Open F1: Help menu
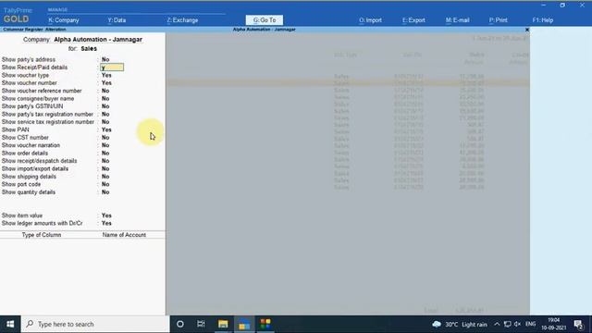The width and height of the screenshot is (592, 333). pos(543,20)
